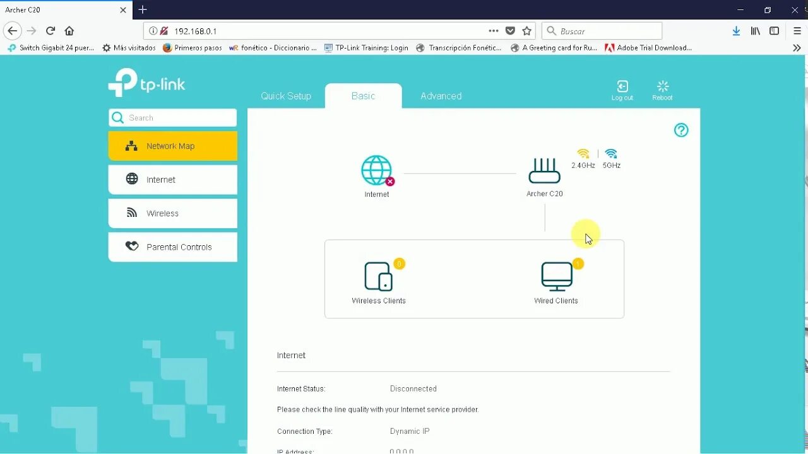Screen dimensions: 808x454
Task: Open Wireless Clients device icon
Action: (x=379, y=276)
